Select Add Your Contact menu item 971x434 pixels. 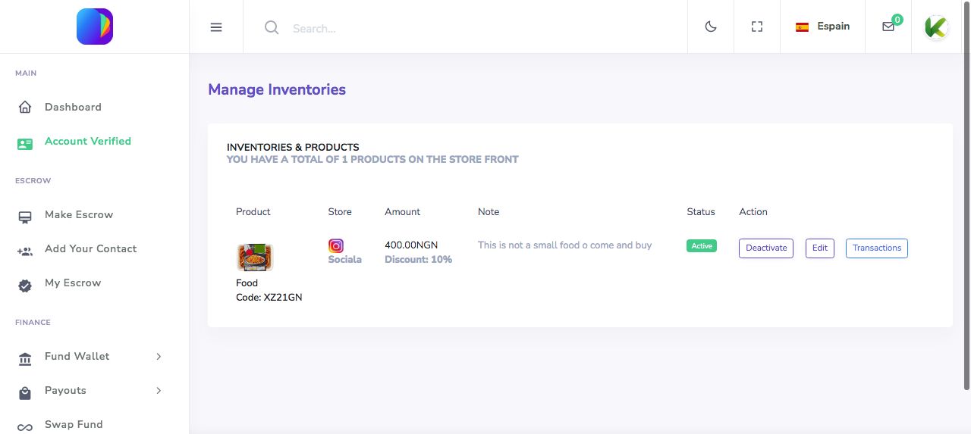90,249
